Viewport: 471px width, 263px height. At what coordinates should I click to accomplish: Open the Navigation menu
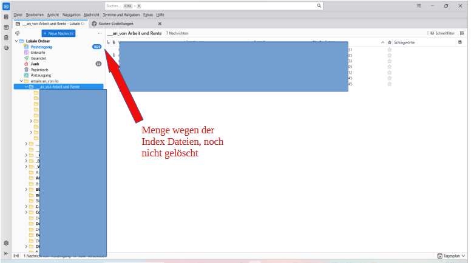[x=72, y=15]
